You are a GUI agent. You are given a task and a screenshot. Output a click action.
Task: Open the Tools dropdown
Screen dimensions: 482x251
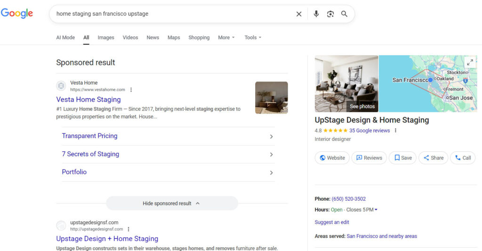(253, 38)
